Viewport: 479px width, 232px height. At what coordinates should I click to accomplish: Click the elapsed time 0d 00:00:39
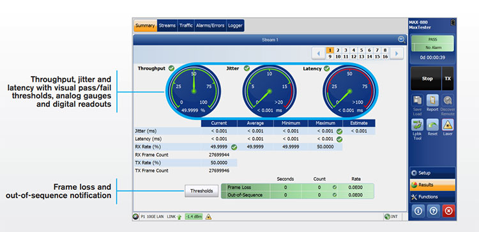point(432,58)
